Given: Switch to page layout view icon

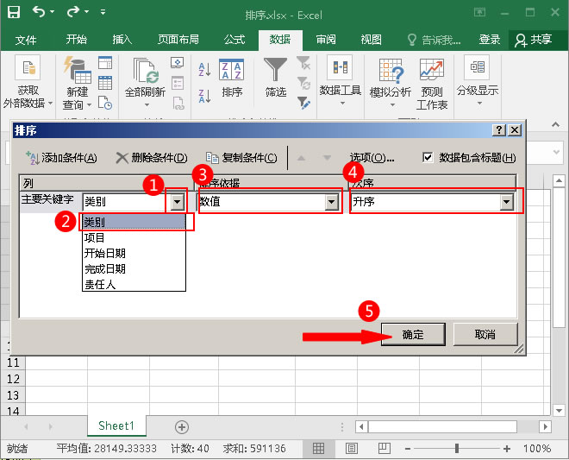Looking at the screenshot, I should tap(351, 449).
